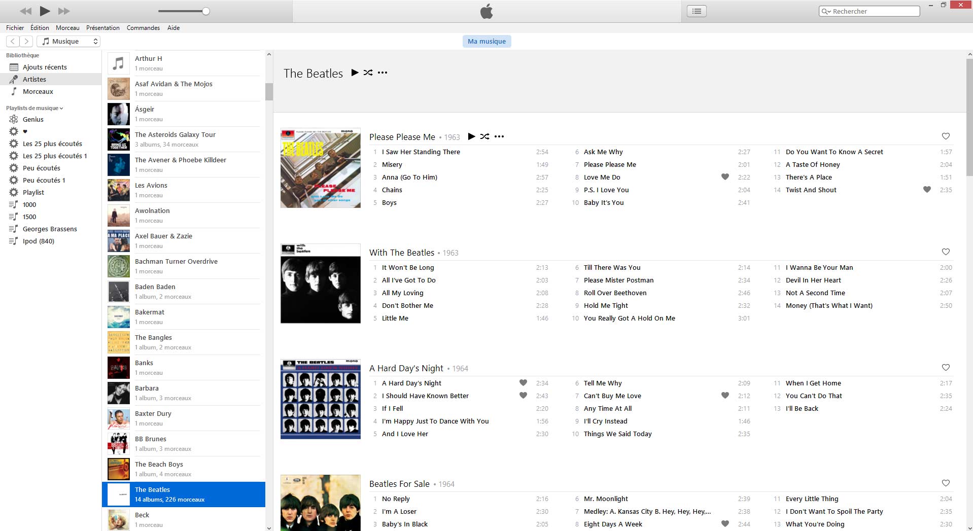Unlove the song Twist And Shout
Image resolution: width=973 pixels, height=531 pixels.
(927, 190)
